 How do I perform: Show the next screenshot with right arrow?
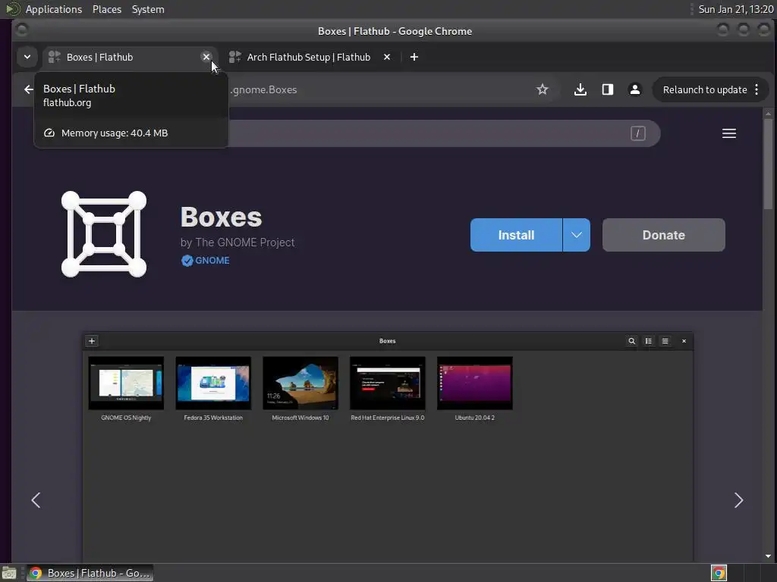pyautogui.click(x=738, y=500)
